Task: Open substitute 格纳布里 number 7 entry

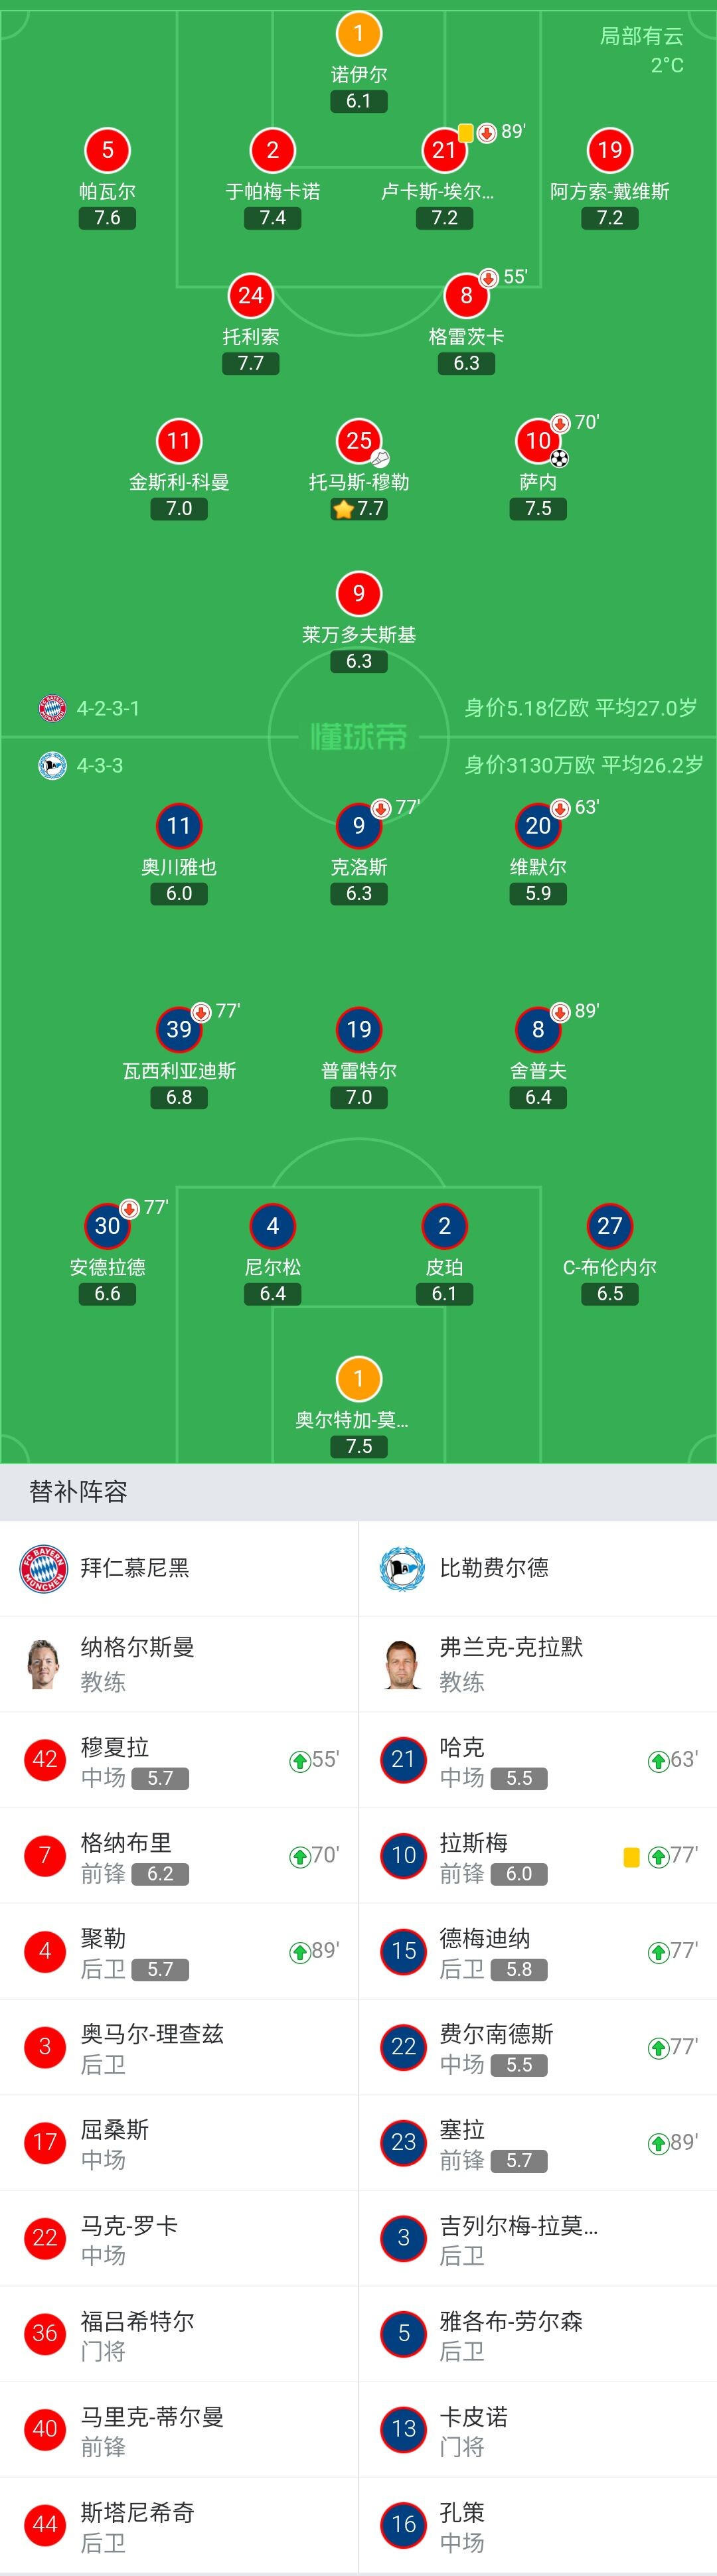Action: [179, 1856]
